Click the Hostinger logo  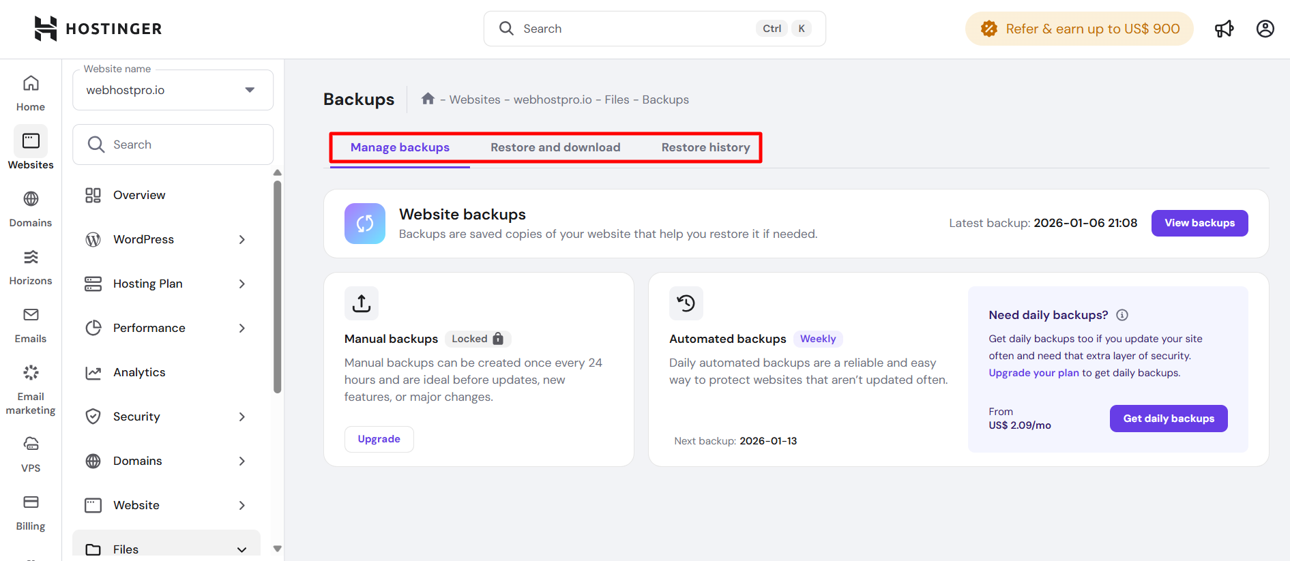[x=98, y=29]
